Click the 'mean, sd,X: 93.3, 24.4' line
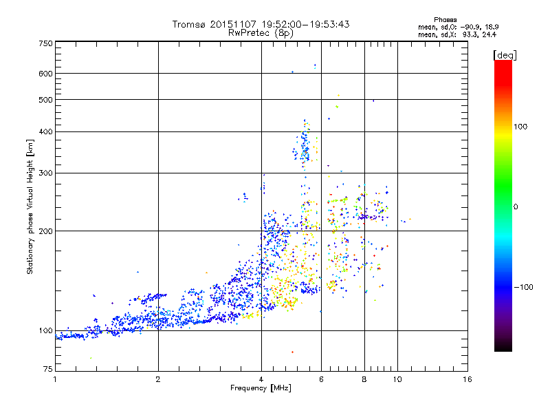550x413 pixels. pyautogui.click(x=457, y=34)
